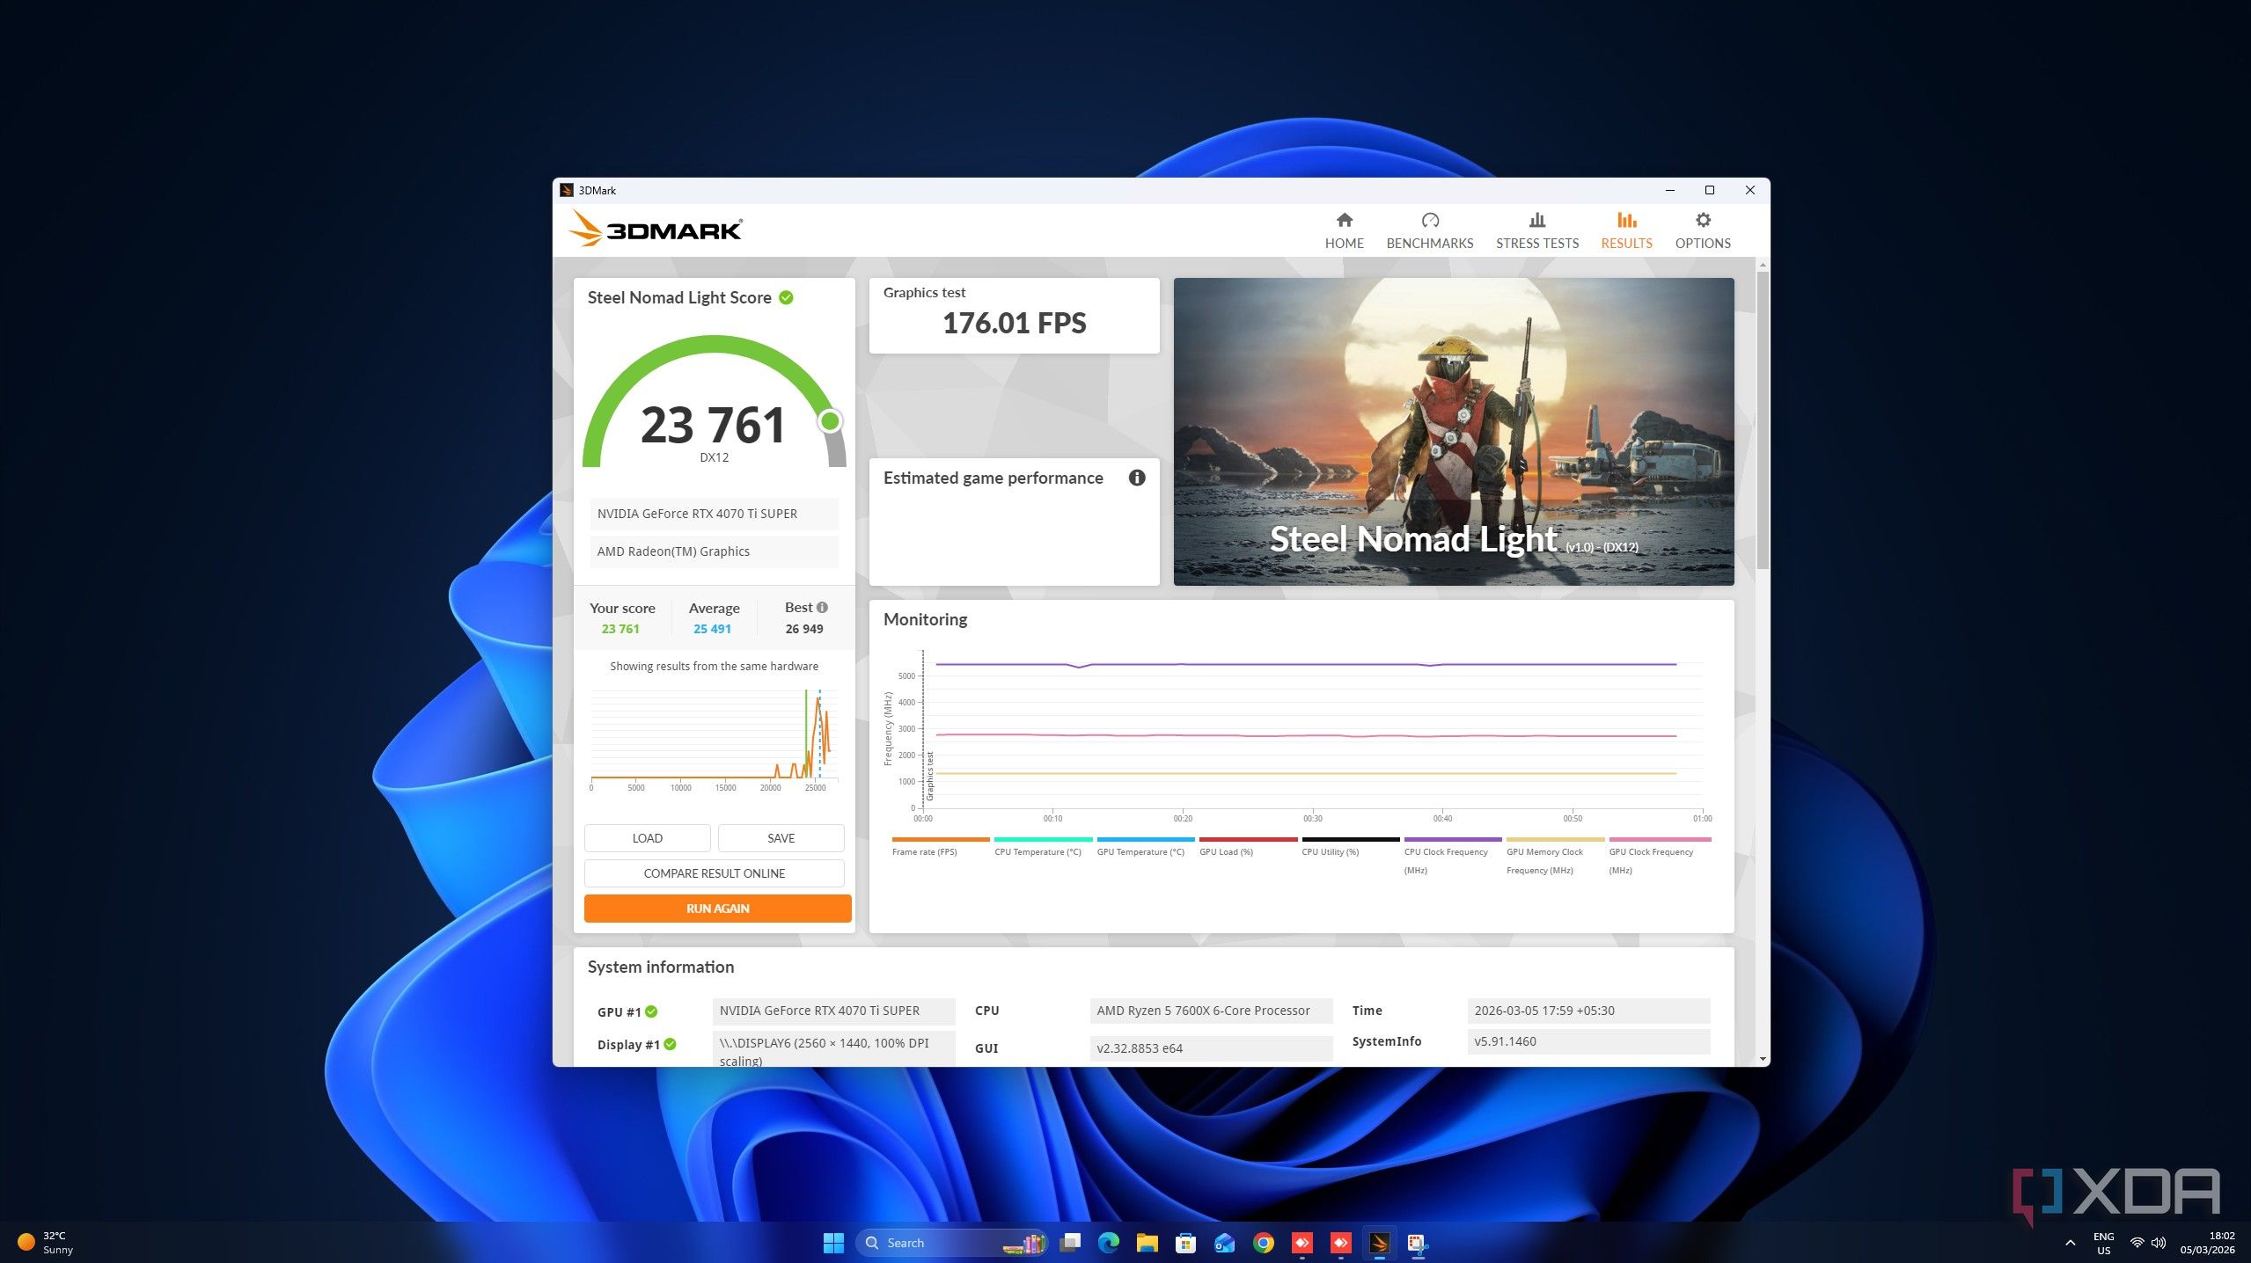The height and width of the screenshot is (1263, 2251).
Task: Open Snipping Tool from the taskbar
Action: point(1417,1243)
